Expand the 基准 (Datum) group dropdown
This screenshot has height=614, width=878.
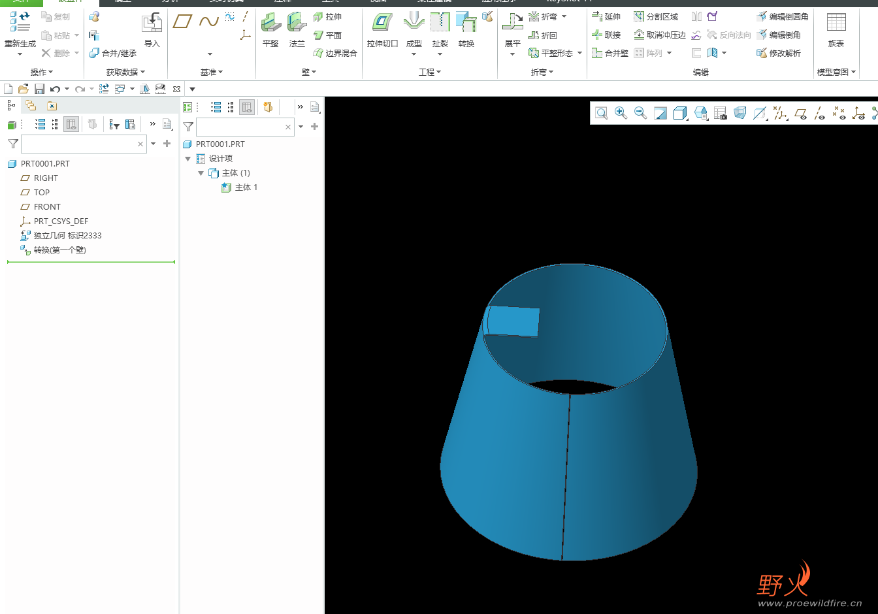[212, 72]
